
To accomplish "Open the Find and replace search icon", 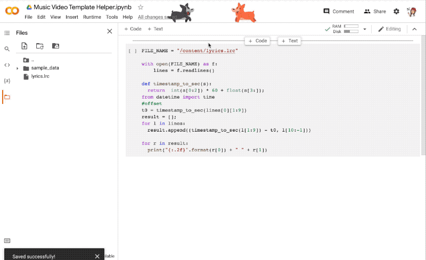I will (7, 48).
